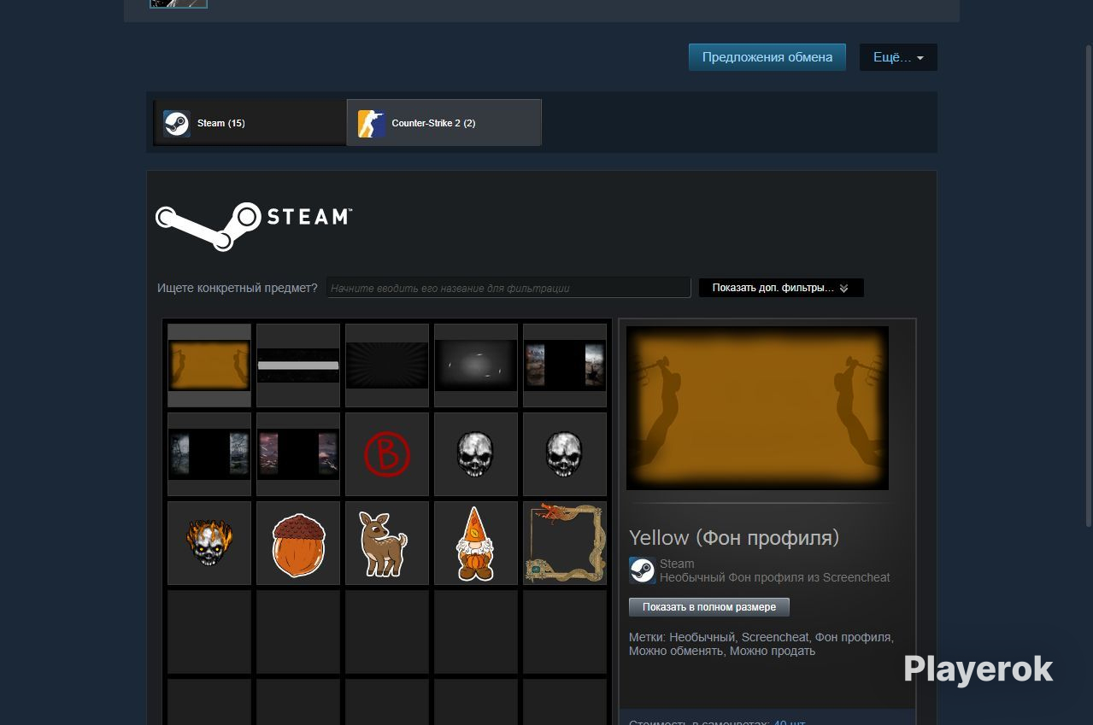Click the Ищете конкретный предмет? label
Viewport: 1093px width, 725px height.
(238, 288)
